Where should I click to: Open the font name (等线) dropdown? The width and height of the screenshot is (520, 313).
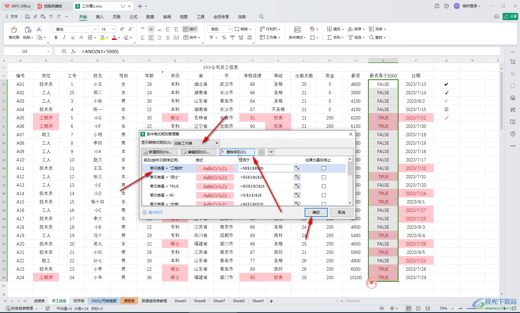[95, 29]
